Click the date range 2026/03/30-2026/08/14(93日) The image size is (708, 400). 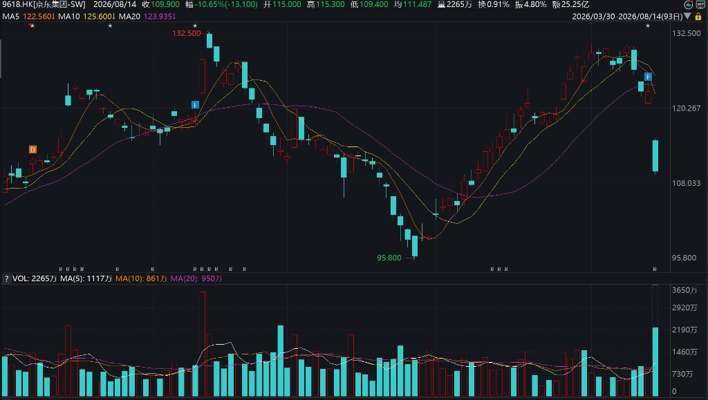click(x=627, y=17)
